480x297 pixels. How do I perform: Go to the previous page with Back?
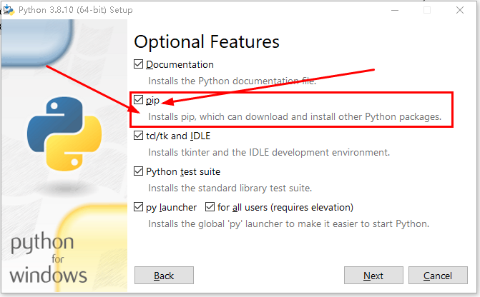(164, 276)
